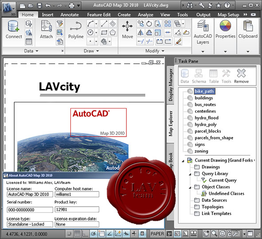Expand the AutoCAD Layers dropdown arrow
This screenshot has width=262, height=239.
pos(203,51)
